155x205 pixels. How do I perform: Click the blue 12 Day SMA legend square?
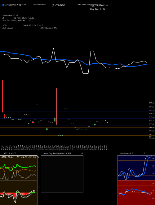[x=3, y=5]
